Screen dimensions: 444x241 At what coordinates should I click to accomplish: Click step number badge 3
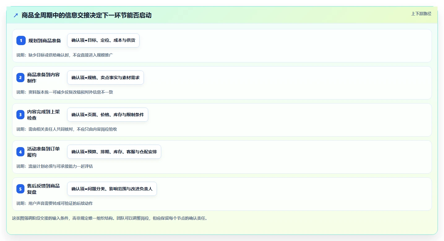pyautogui.click(x=21, y=115)
